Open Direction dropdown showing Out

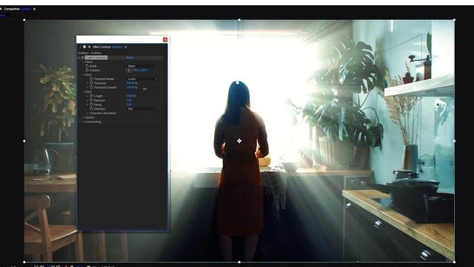142,109
